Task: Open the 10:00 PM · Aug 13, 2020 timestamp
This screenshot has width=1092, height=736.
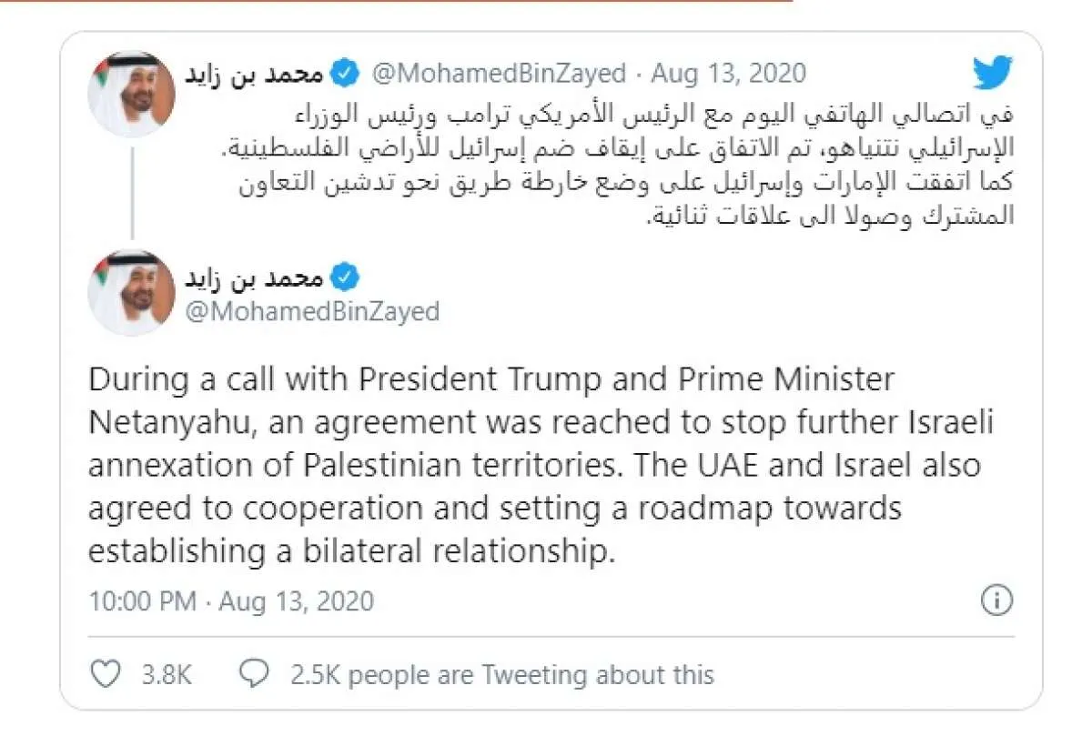Action: [x=231, y=601]
